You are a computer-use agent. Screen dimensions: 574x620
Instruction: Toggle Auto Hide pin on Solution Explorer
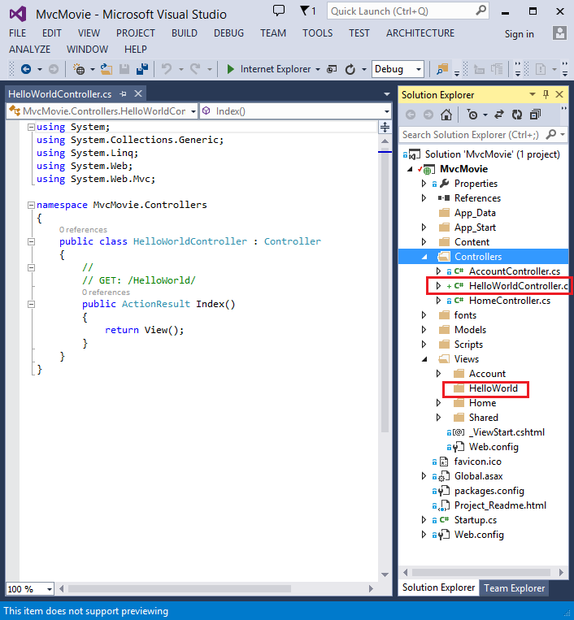546,94
